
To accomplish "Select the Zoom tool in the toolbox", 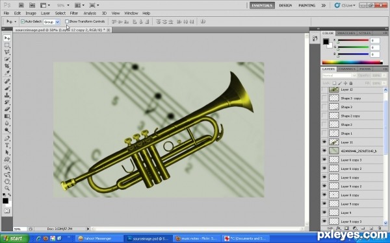I will click(7, 189).
